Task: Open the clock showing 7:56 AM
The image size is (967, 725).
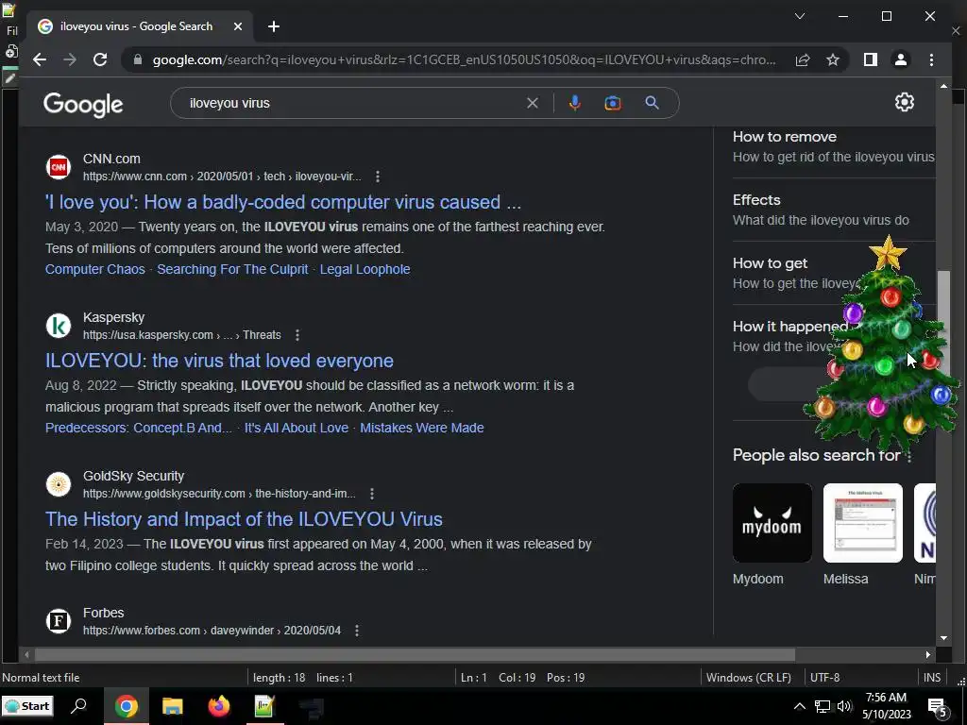Action: (886, 706)
